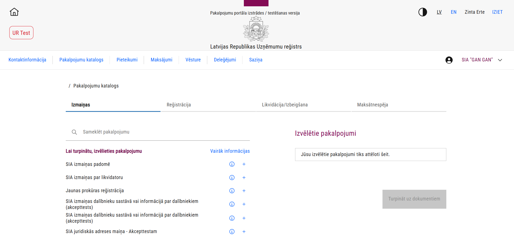Switch to the Reģistrācija tab
514x235 pixels.
coord(208,105)
